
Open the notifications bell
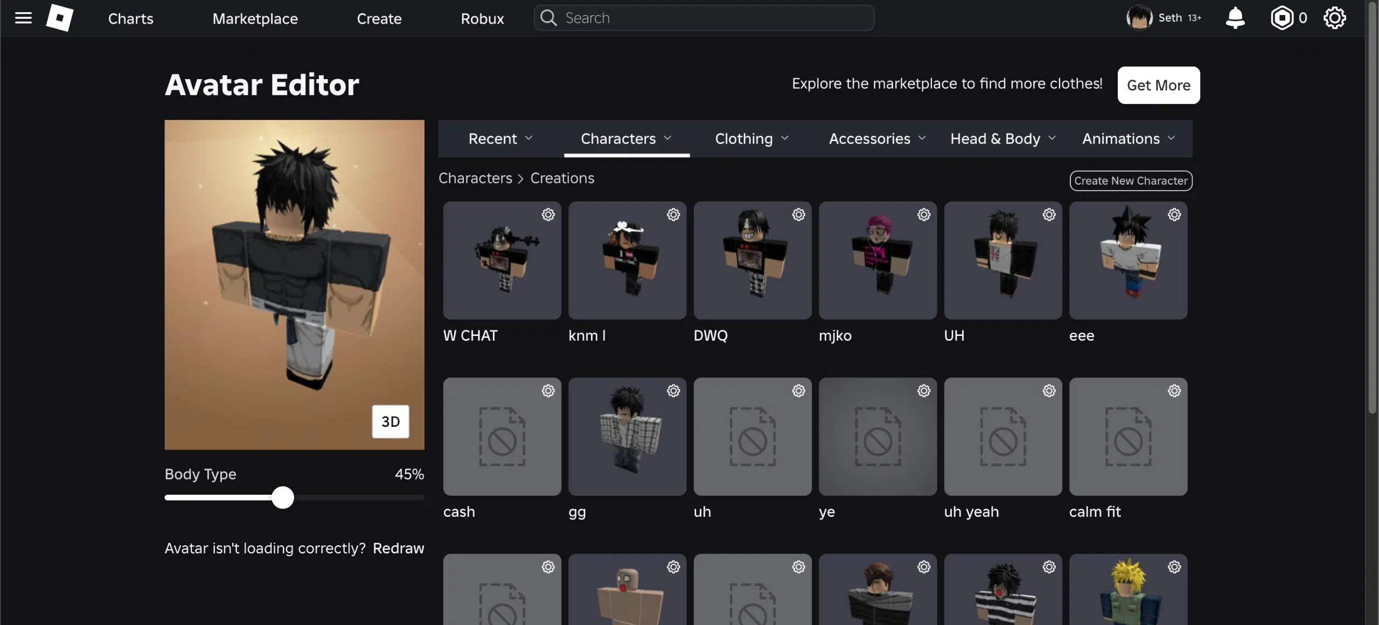[x=1235, y=18]
